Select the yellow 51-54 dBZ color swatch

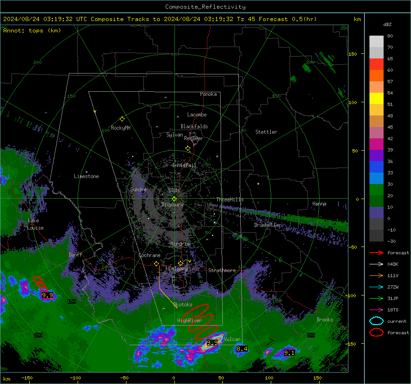[x=376, y=99]
